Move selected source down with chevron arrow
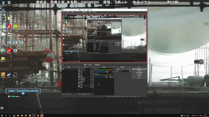This screenshot has height=117, width=209. coord(88,94)
